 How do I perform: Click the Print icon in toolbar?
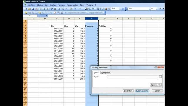click(x=44, y=9)
